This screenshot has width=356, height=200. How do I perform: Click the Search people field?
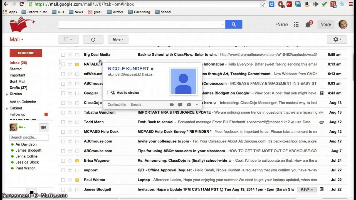point(29,137)
